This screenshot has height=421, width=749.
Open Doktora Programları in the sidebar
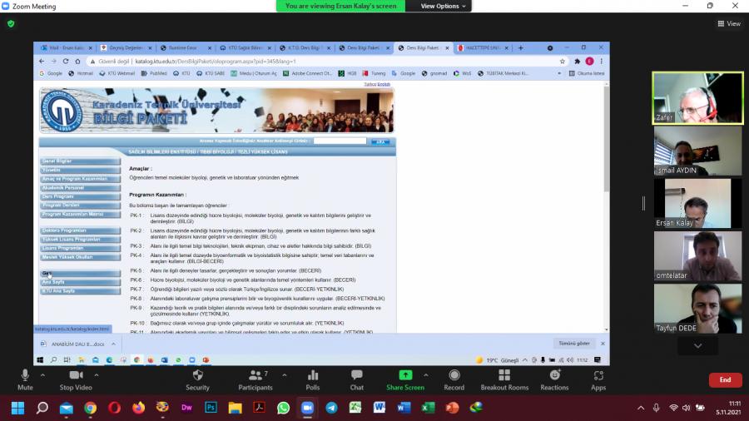[80, 230]
